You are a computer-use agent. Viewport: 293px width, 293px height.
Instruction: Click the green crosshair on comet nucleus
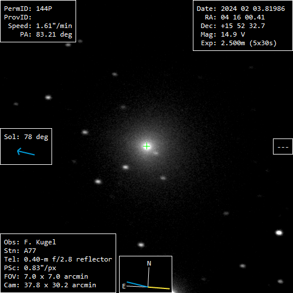point(146,146)
